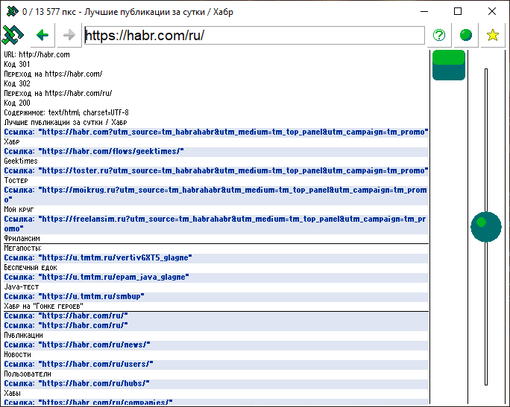Open the green question mark help icon

[439, 35]
